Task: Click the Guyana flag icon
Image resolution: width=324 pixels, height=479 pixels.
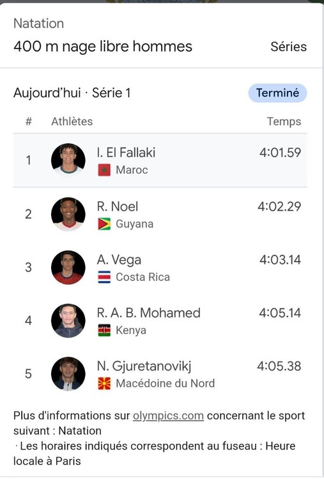Action: pyautogui.click(x=104, y=224)
